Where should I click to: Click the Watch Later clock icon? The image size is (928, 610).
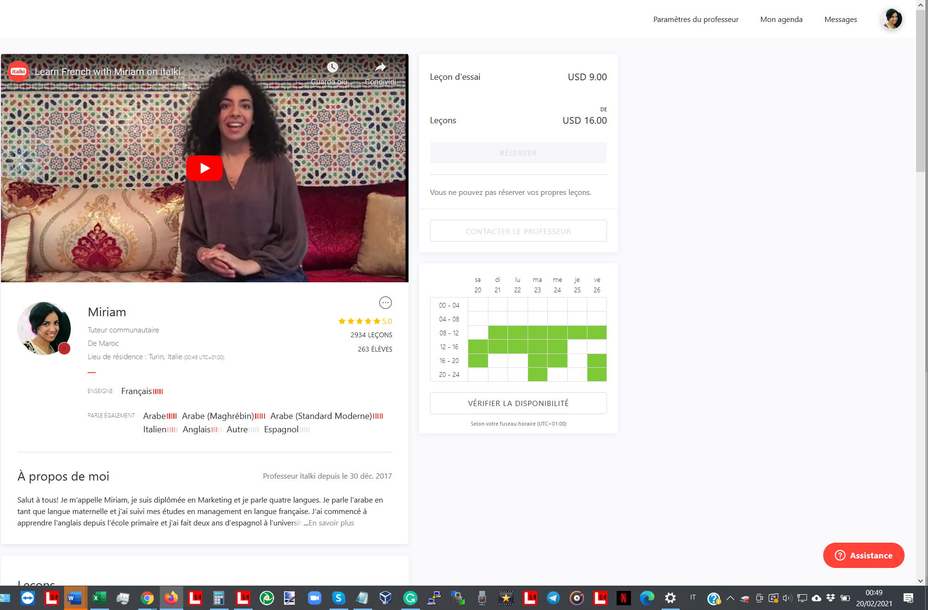[332, 67]
